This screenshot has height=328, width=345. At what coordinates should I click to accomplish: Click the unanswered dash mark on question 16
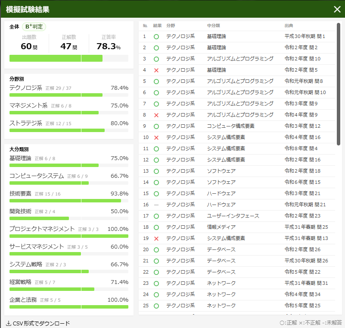156,205
